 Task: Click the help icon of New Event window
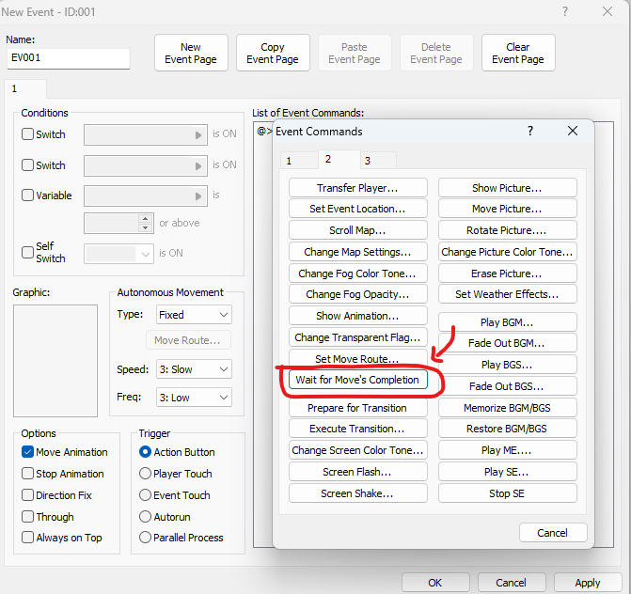[564, 12]
